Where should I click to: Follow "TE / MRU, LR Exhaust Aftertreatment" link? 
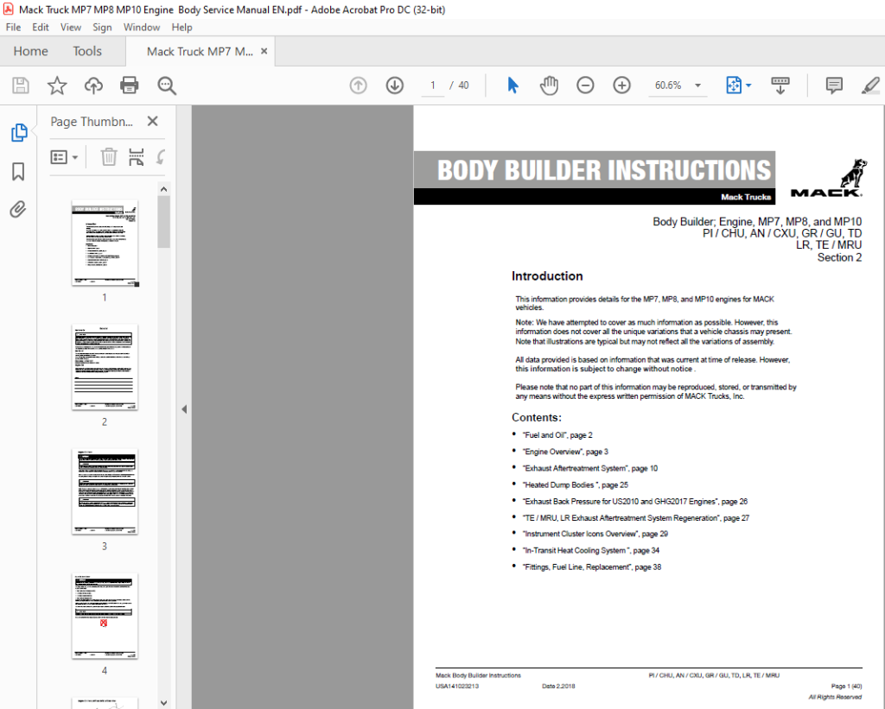[636, 517]
